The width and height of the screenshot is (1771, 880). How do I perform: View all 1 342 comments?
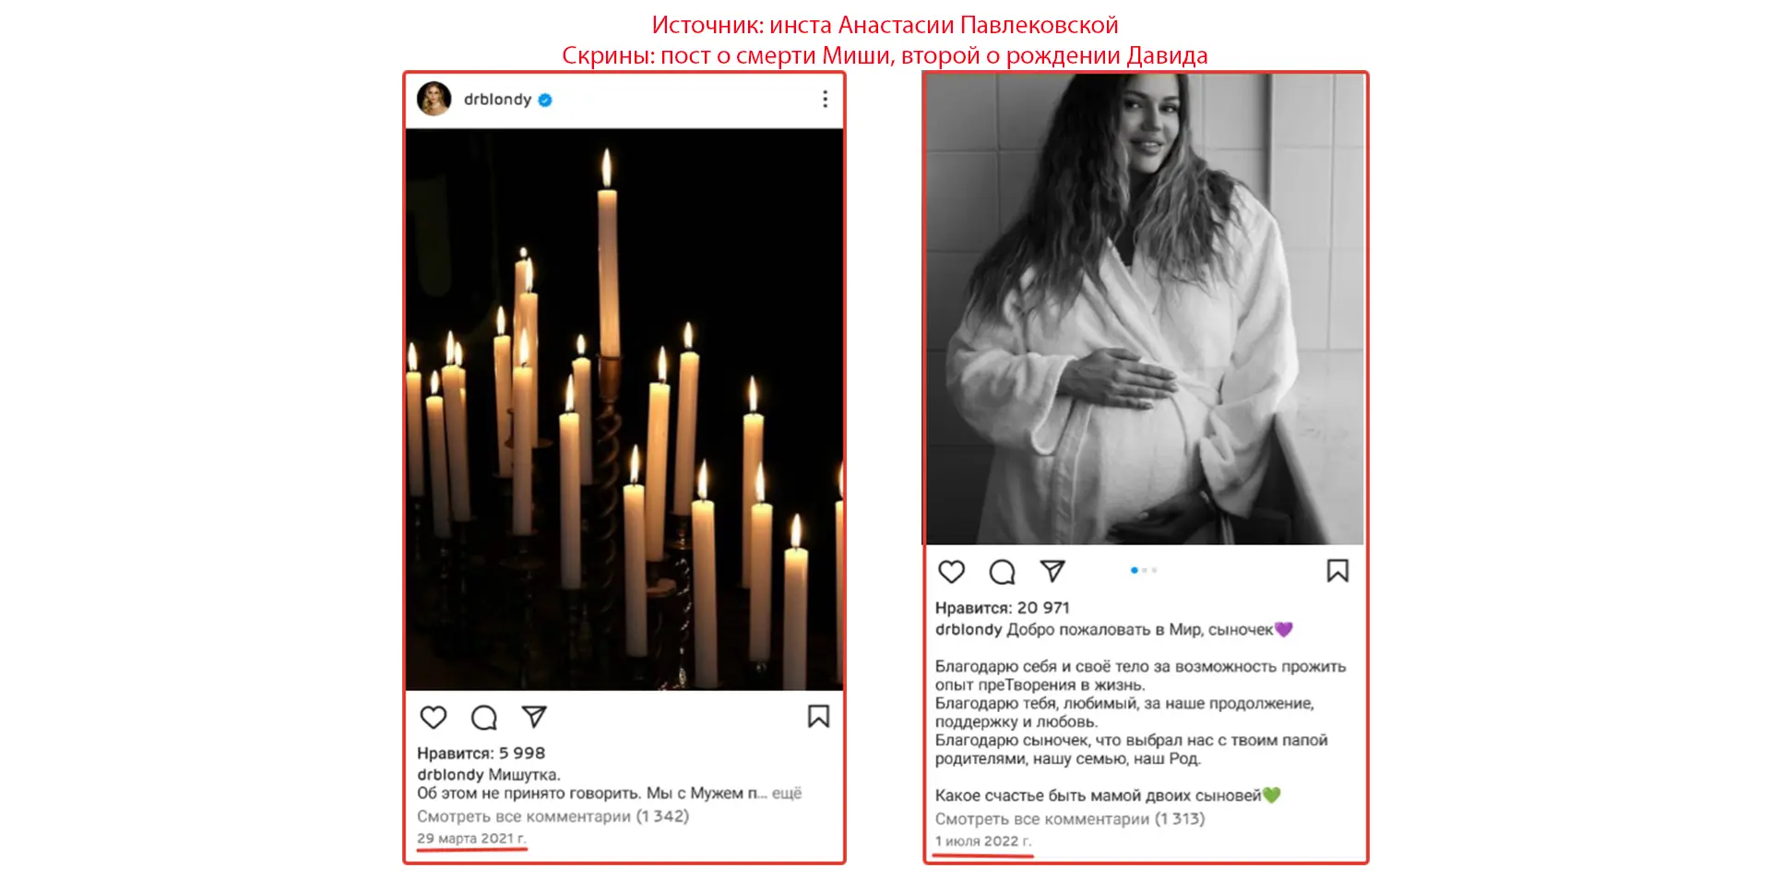(x=553, y=816)
